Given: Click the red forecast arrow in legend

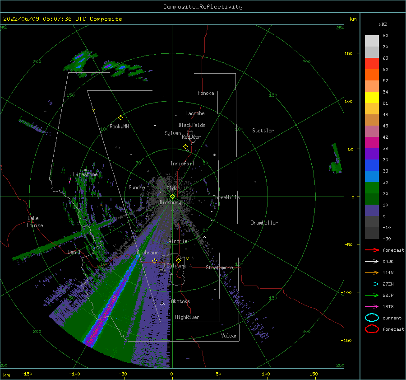Looking at the screenshot, I should [372, 250].
